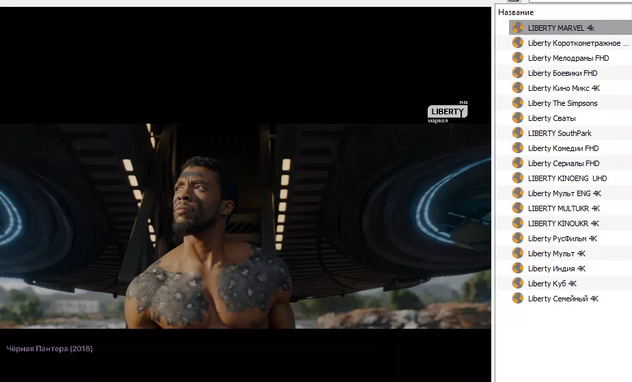This screenshot has height=382, width=632.
Task: Click the globe icon beside Liberty Кино Микс 4K
Action: coord(517,88)
